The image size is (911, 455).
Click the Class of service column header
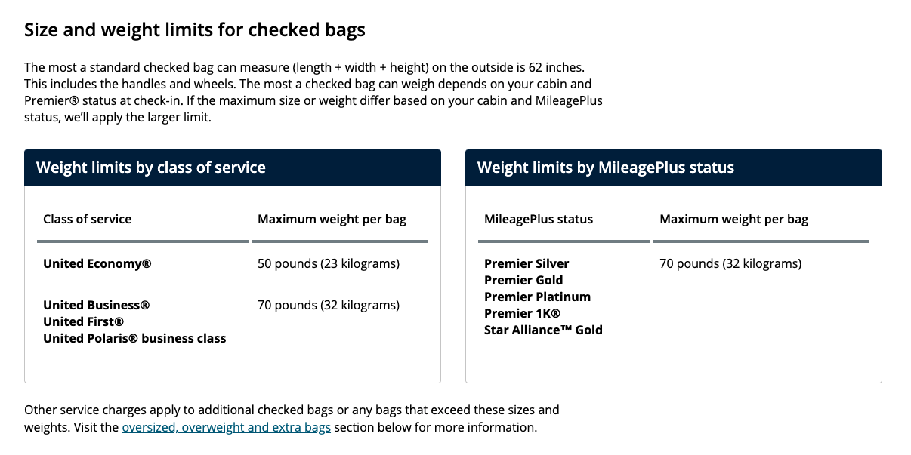pyautogui.click(x=88, y=219)
